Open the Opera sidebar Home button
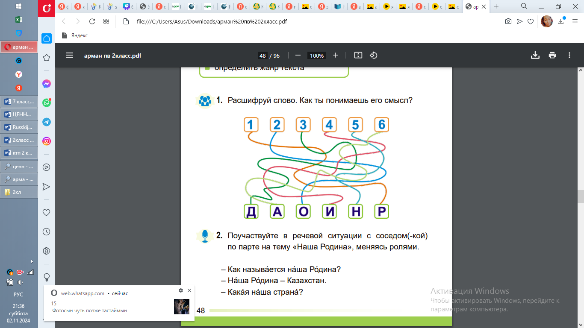 47,38
